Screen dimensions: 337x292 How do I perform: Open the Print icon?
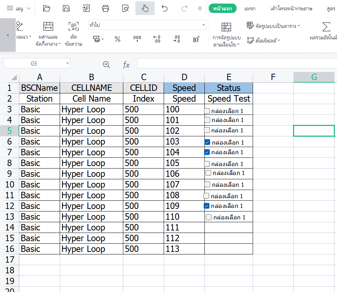click(105, 8)
